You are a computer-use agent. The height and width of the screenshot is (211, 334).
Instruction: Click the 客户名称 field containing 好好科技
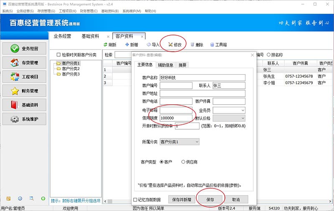[202, 78]
